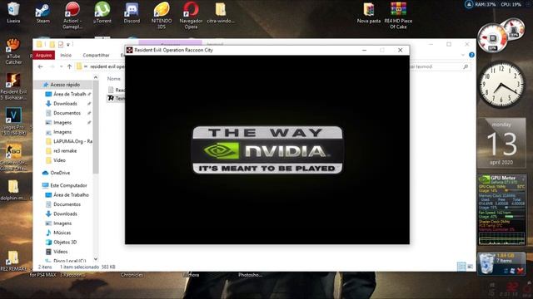Screen dimensions: 533x299
Task: Click the analog clock gadget
Action: pos(501,84)
